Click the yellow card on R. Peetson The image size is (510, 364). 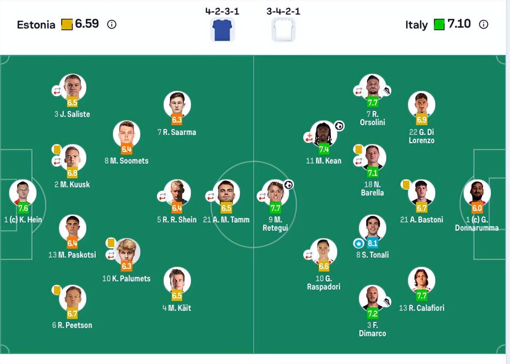(x=57, y=290)
